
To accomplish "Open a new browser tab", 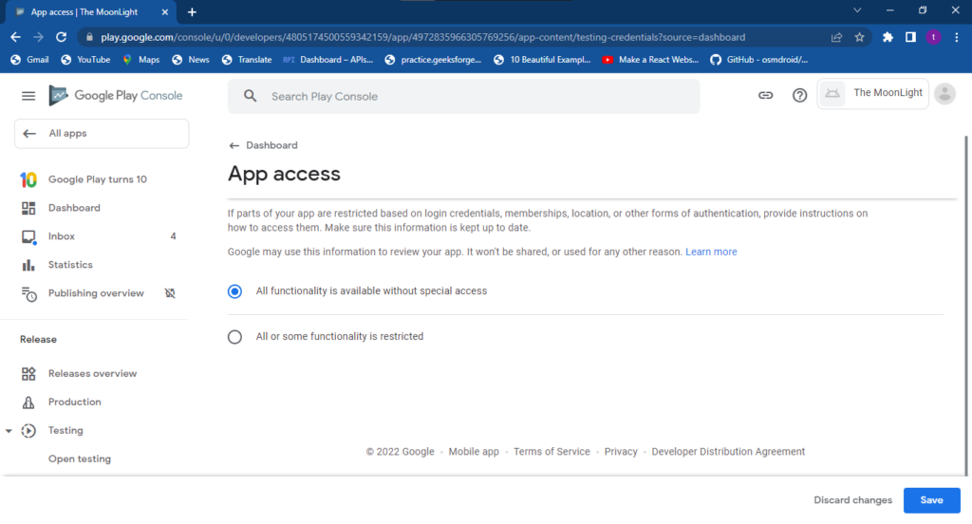I will coord(192,11).
